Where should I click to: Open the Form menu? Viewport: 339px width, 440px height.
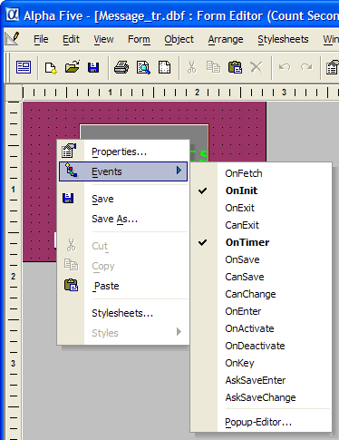139,39
